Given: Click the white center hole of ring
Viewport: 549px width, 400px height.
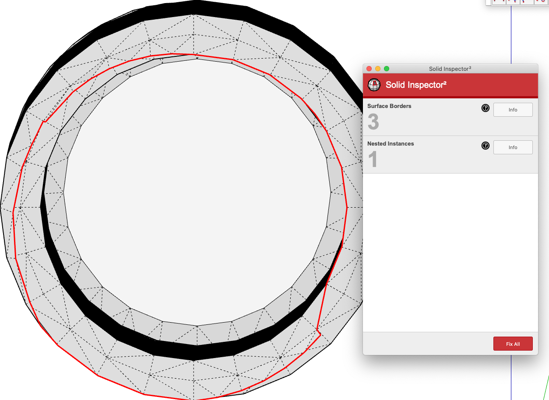Looking at the screenshot, I should (x=197, y=192).
